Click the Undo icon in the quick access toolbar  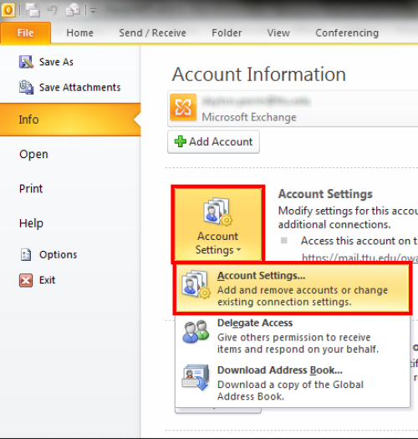(53, 10)
